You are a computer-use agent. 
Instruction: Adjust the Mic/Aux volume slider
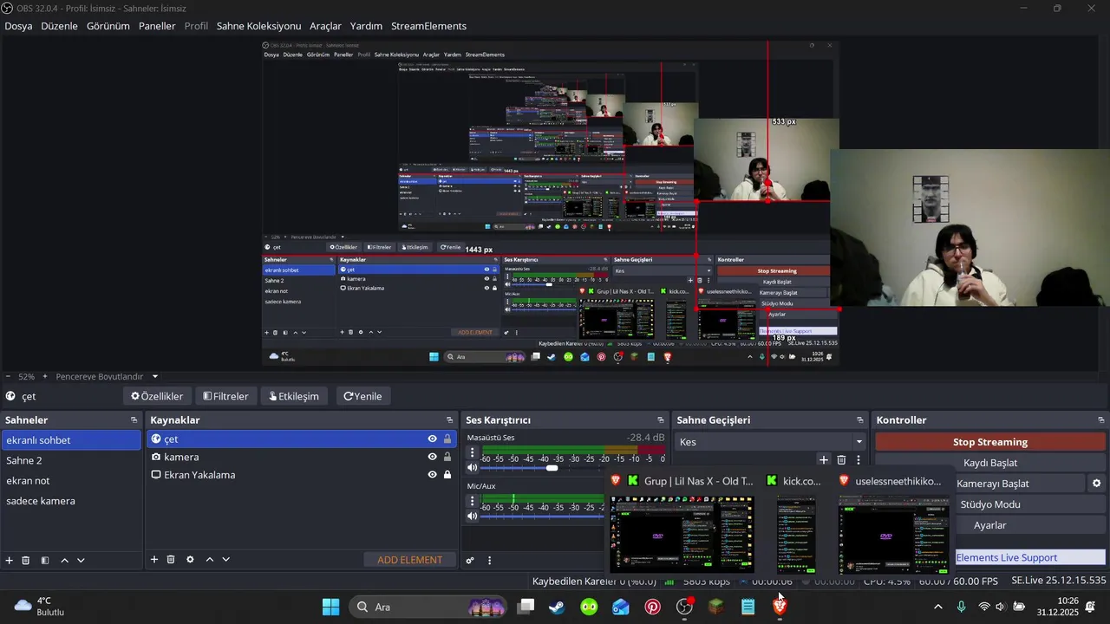(543, 517)
